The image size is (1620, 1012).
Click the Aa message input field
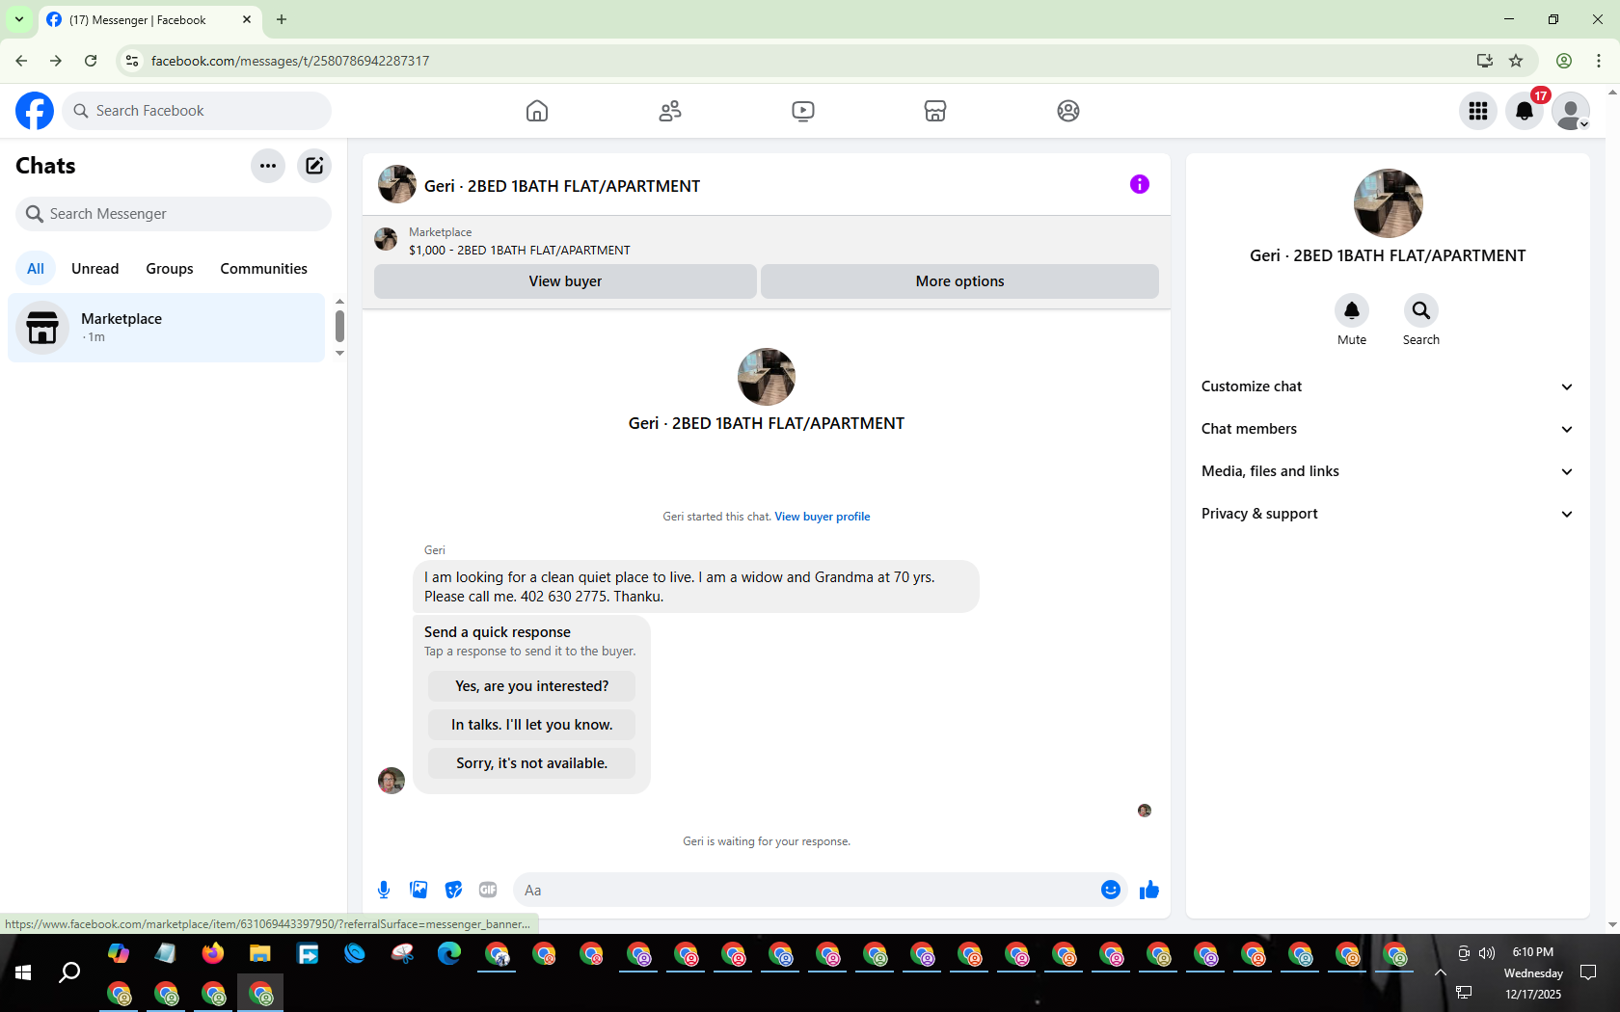[805, 890]
